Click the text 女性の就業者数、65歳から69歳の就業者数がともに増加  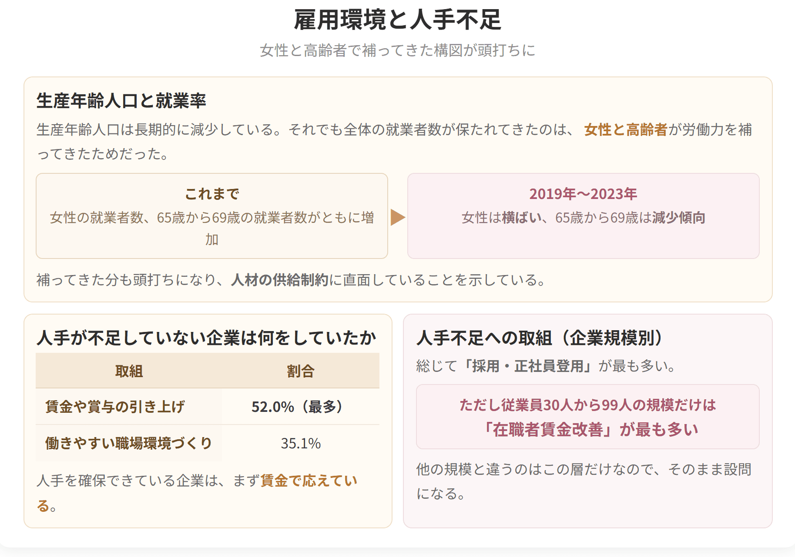tap(212, 229)
